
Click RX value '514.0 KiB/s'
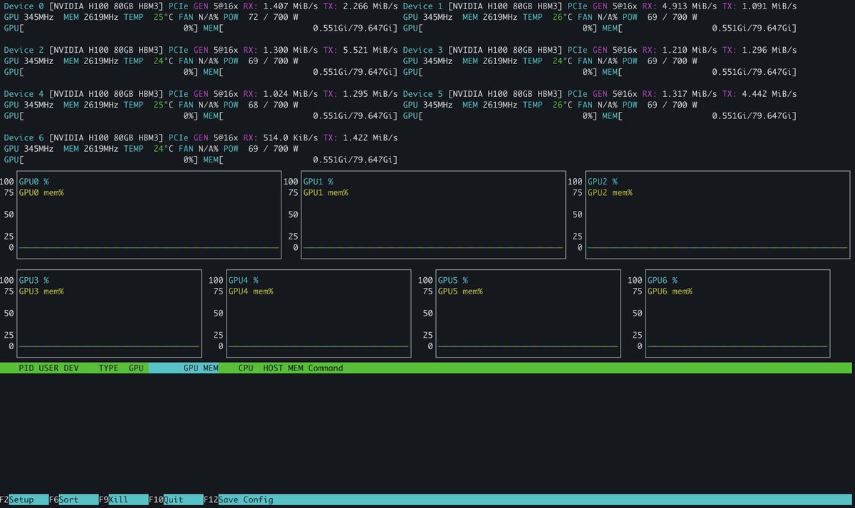point(291,138)
